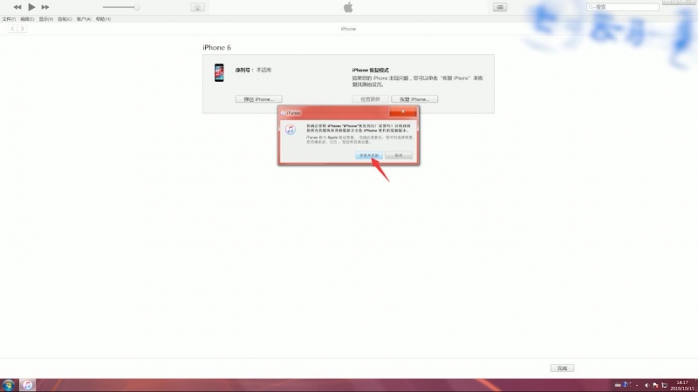
Task: Select the iPhone tab label in the header
Action: (348, 29)
